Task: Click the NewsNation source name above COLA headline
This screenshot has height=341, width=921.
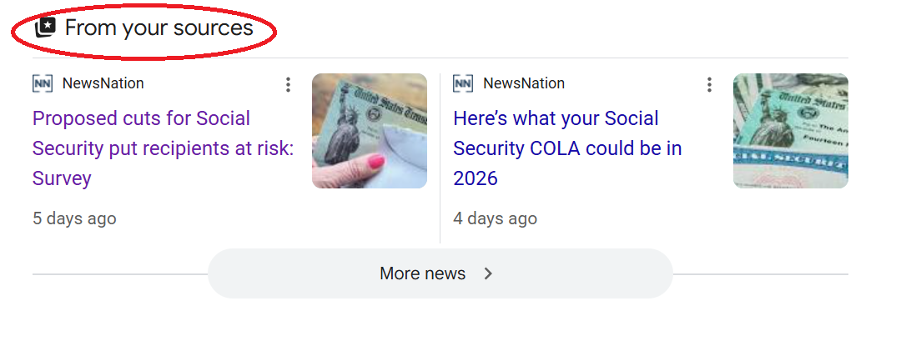Action: 524,83
